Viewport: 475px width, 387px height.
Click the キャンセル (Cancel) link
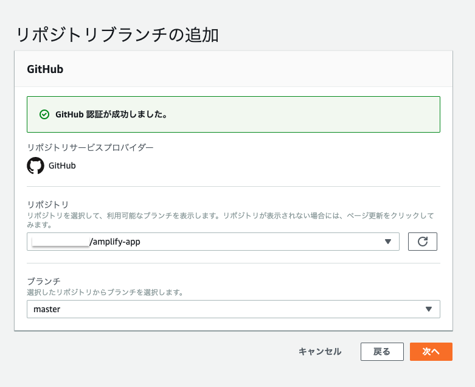pyautogui.click(x=320, y=352)
